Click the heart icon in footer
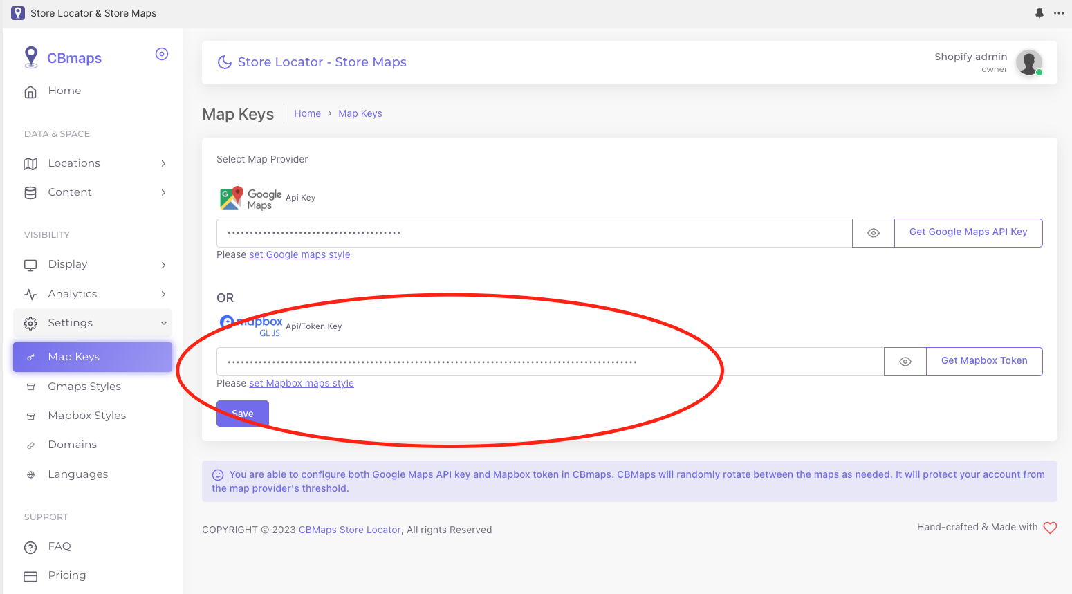This screenshot has height=594, width=1072. tap(1050, 528)
